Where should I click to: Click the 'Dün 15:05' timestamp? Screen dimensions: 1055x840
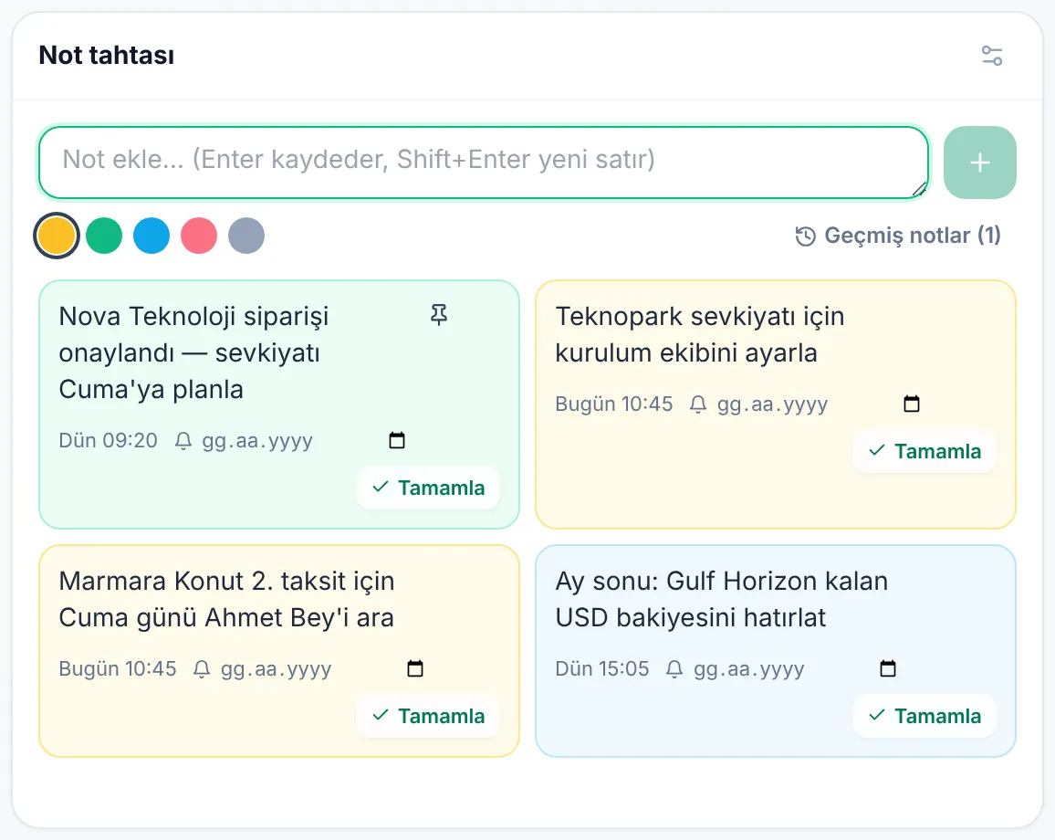point(602,668)
